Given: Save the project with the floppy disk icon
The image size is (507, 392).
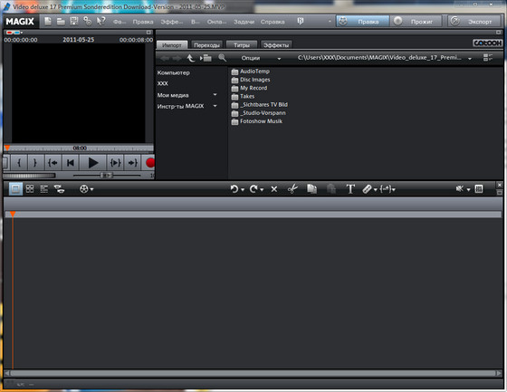Looking at the screenshot, I should point(74,22).
